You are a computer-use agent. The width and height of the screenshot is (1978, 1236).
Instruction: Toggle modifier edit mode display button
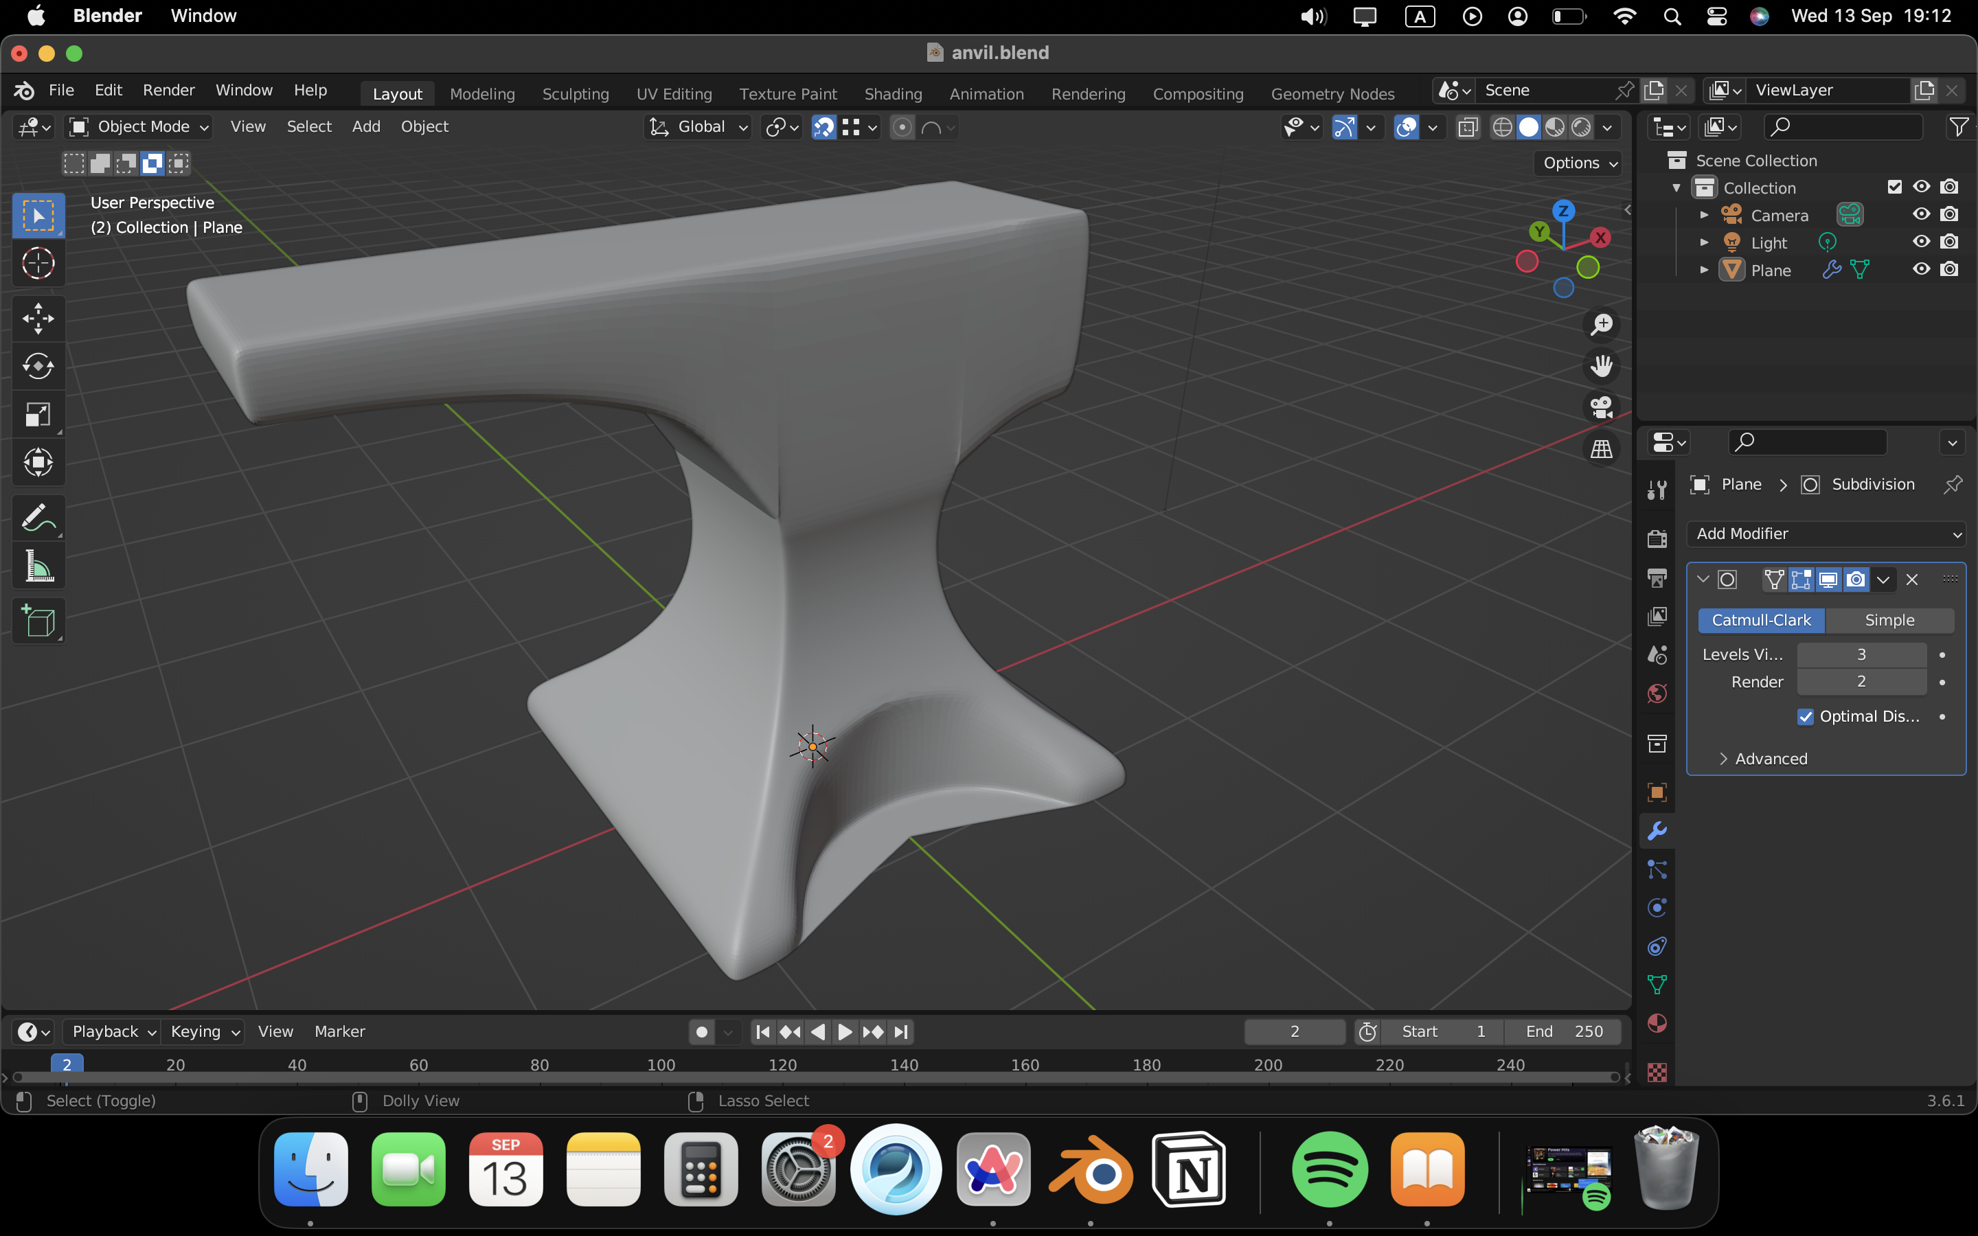pos(1801,580)
